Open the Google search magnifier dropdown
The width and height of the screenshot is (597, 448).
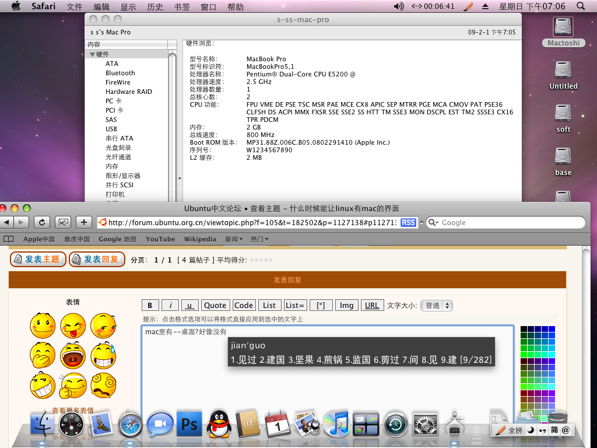point(434,222)
